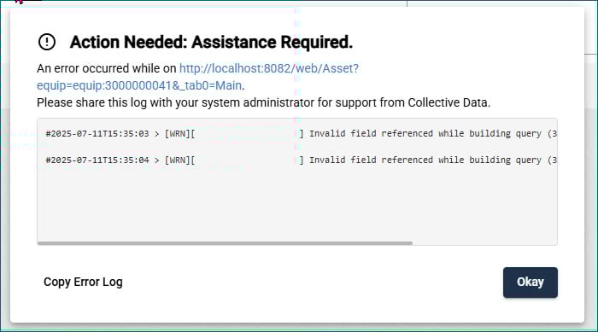
Task: Click the Action Needed heading text
Action: coord(211,42)
